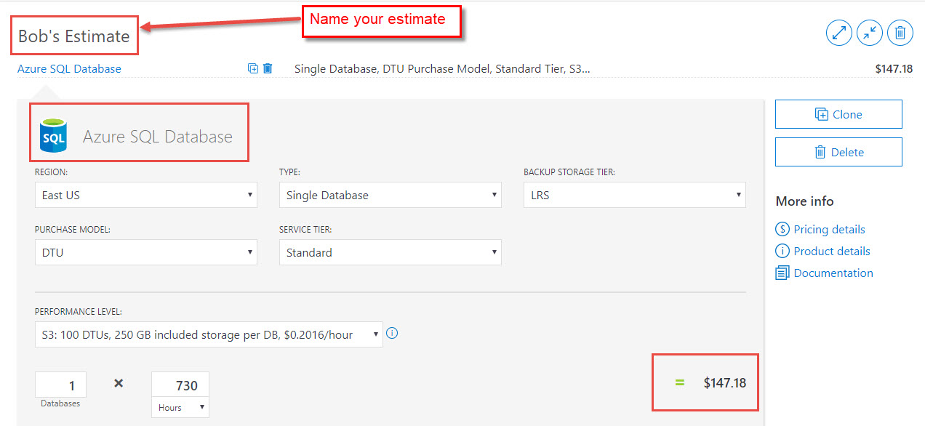Collapse all estimate items with inward arrows icon

(870, 33)
